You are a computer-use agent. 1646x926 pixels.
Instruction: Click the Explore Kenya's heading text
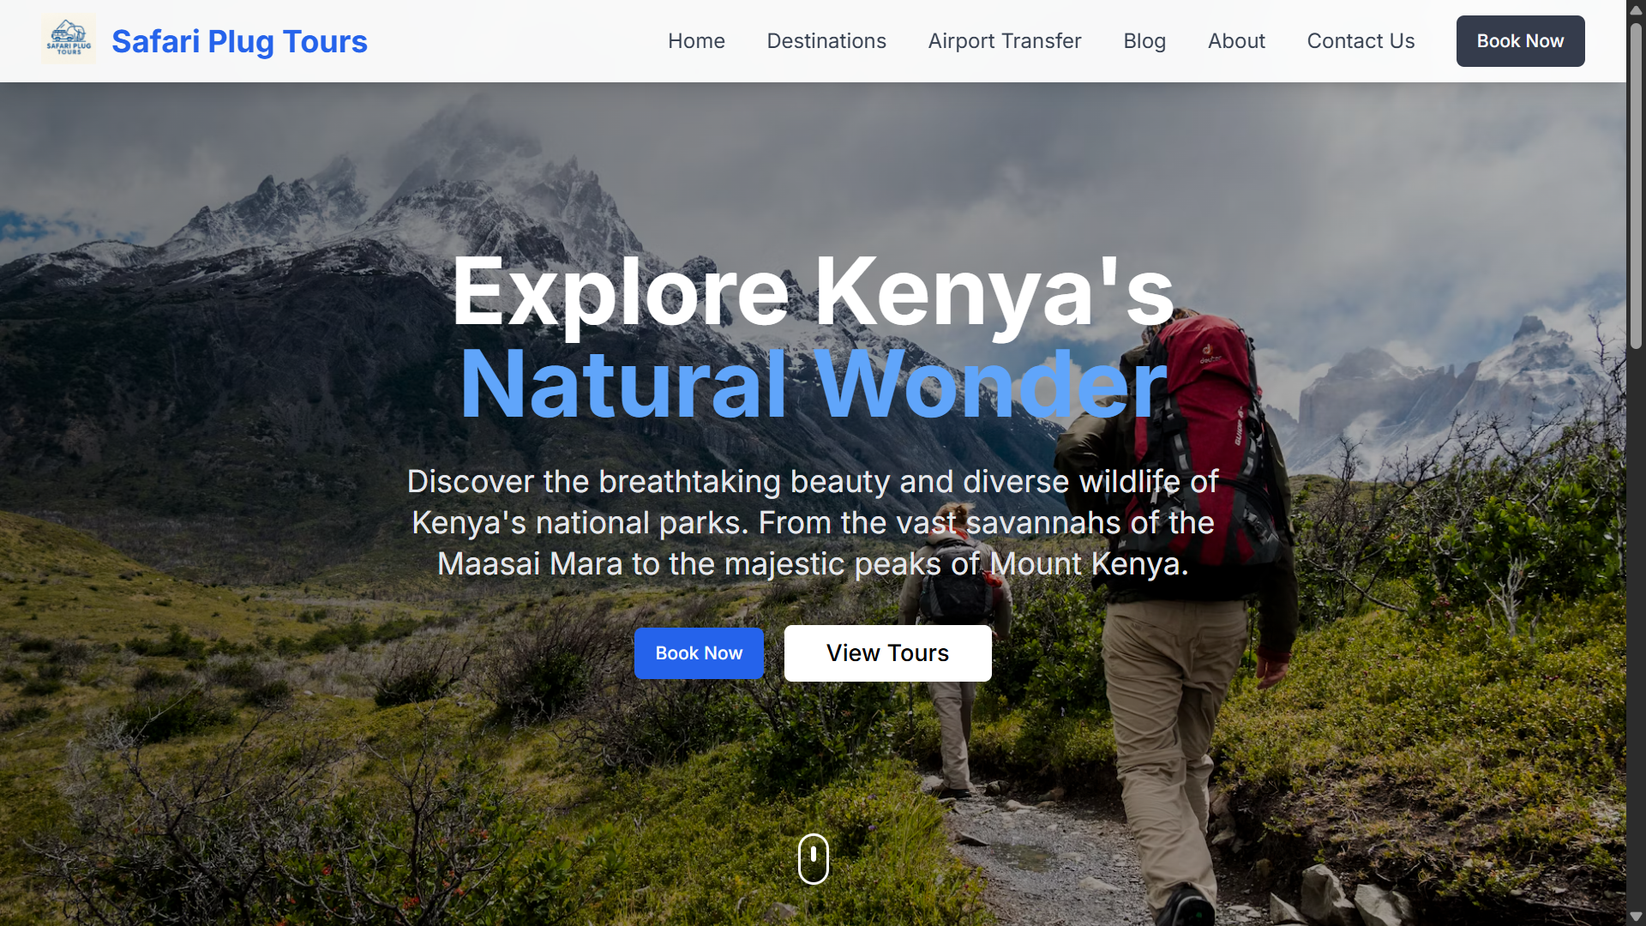coord(813,292)
